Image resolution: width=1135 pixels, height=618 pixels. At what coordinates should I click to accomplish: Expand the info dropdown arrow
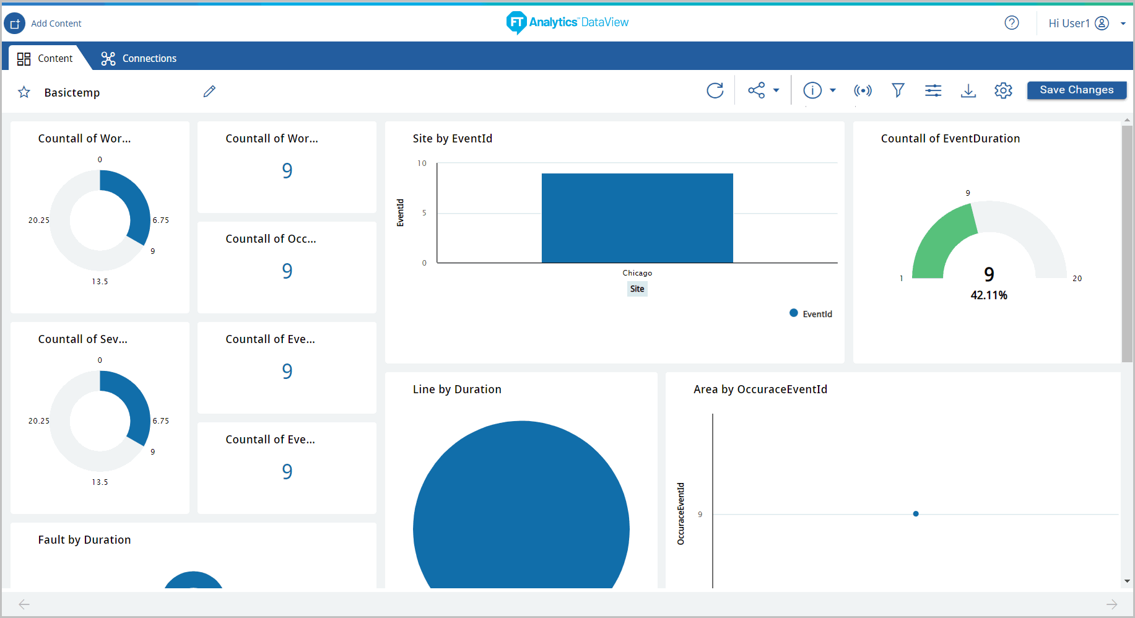coord(833,90)
